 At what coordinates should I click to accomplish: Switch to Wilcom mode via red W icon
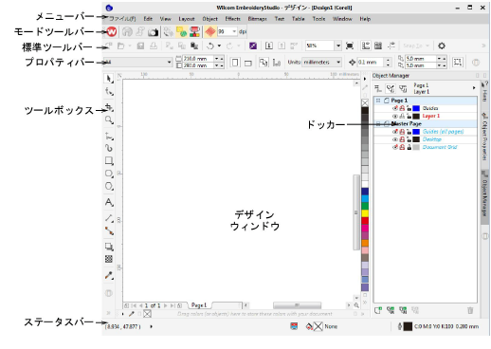112,31
